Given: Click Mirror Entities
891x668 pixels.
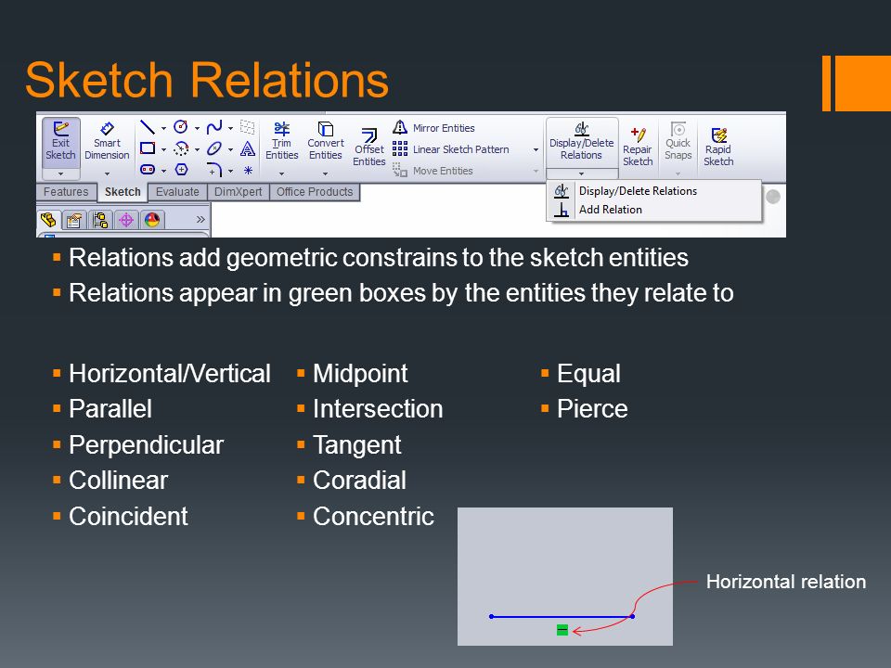Looking at the screenshot, I should (433, 128).
